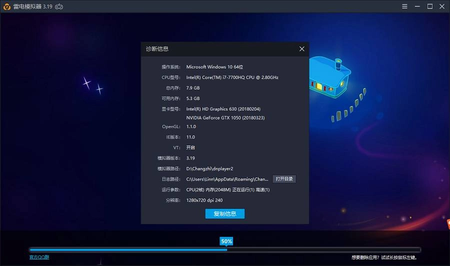450x266 pixels.
Task: Select the Intel(R) Core(TM) i7-7700HQ CPU value
Action: click(x=232, y=77)
